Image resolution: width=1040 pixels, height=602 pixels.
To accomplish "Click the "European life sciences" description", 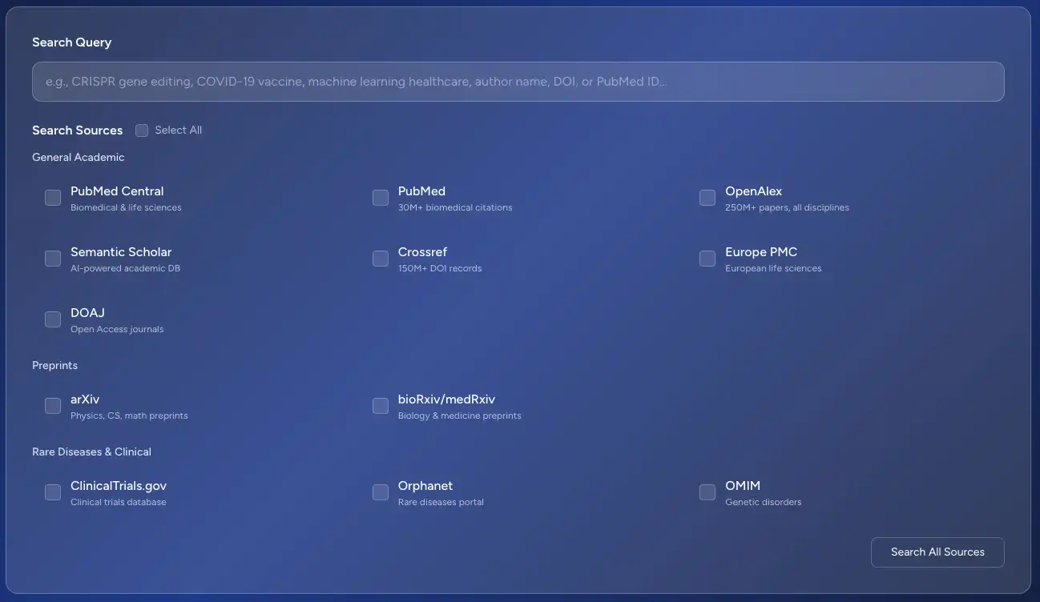I will click(x=773, y=269).
